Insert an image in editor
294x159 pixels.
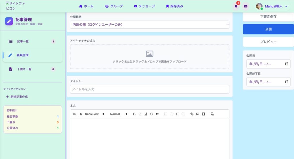198,114
